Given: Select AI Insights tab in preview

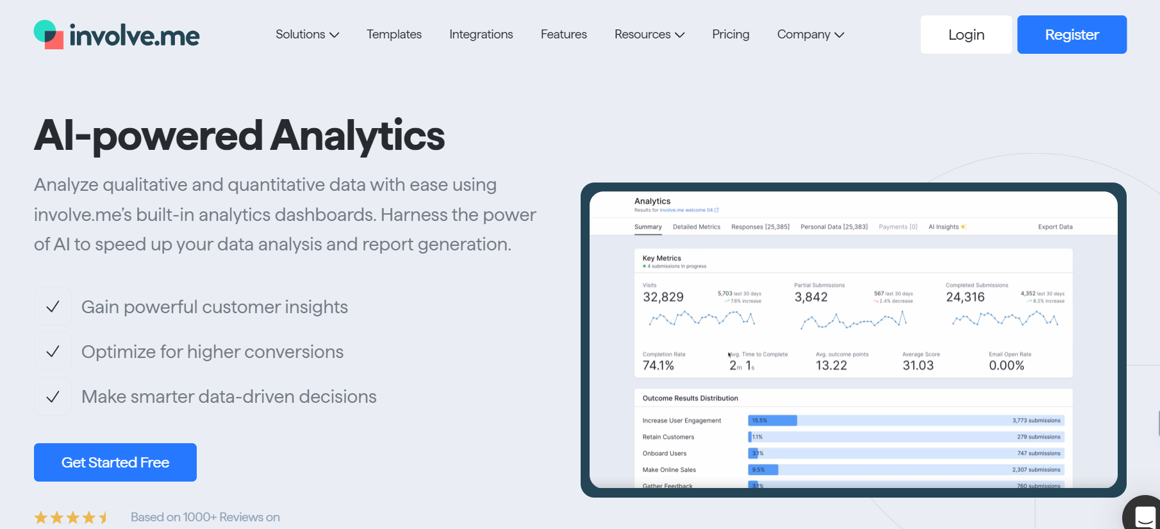Looking at the screenshot, I should (947, 227).
